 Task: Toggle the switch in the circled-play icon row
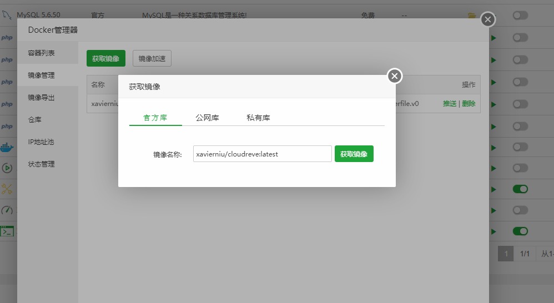click(x=521, y=168)
